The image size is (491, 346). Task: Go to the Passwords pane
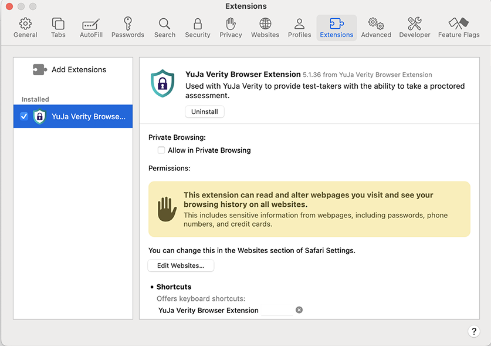128,28
